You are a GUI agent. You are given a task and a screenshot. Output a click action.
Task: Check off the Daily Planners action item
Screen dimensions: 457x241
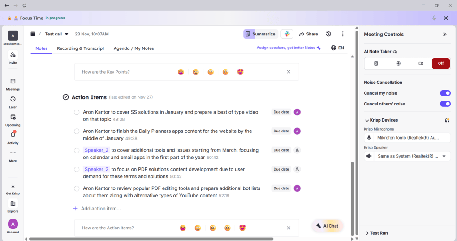click(x=77, y=131)
